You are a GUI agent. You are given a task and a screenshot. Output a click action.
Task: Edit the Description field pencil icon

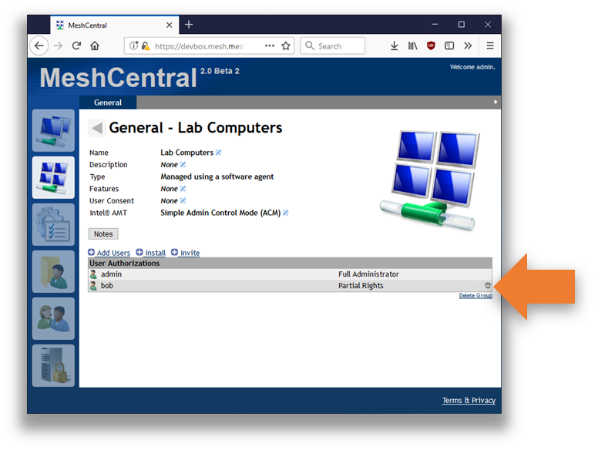(183, 165)
